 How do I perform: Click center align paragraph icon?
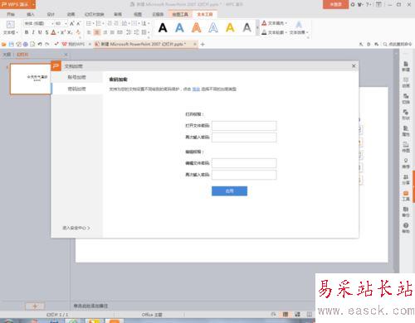coord(97,32)
